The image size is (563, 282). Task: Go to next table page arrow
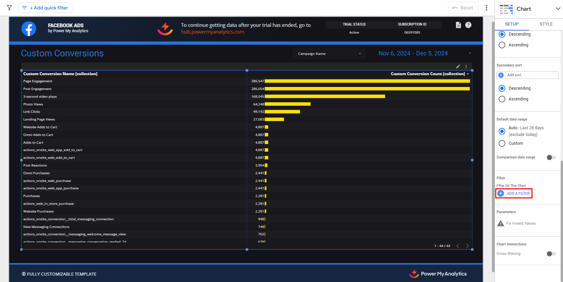tap(467, 246)
